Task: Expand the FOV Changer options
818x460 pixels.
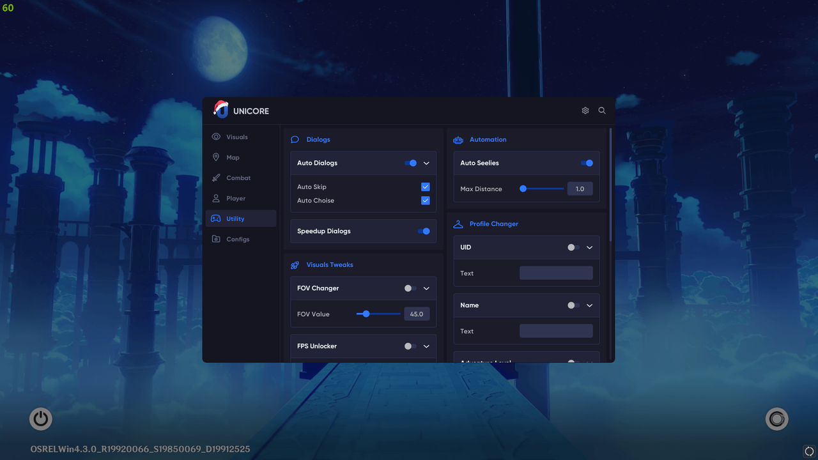Action: pyautogui.click(x=426, y=288)
